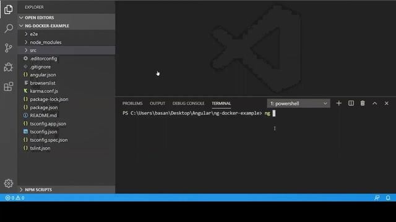The image size is (396, 222).
Task: Click the angular.json file icon
Action: [x=25, y=75]
